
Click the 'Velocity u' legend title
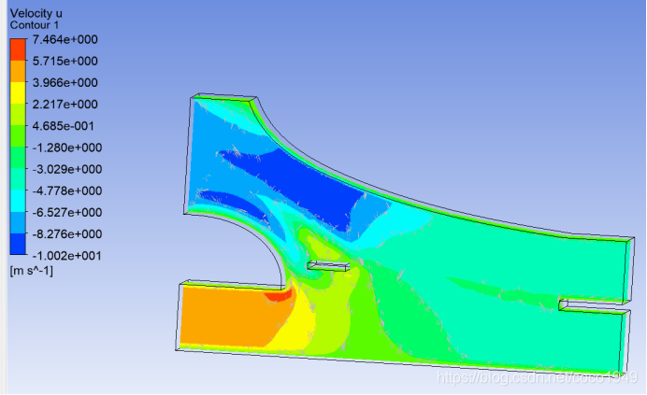click(36, 13)
